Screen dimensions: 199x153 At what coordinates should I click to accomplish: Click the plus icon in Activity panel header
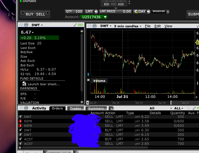(26, 108)
